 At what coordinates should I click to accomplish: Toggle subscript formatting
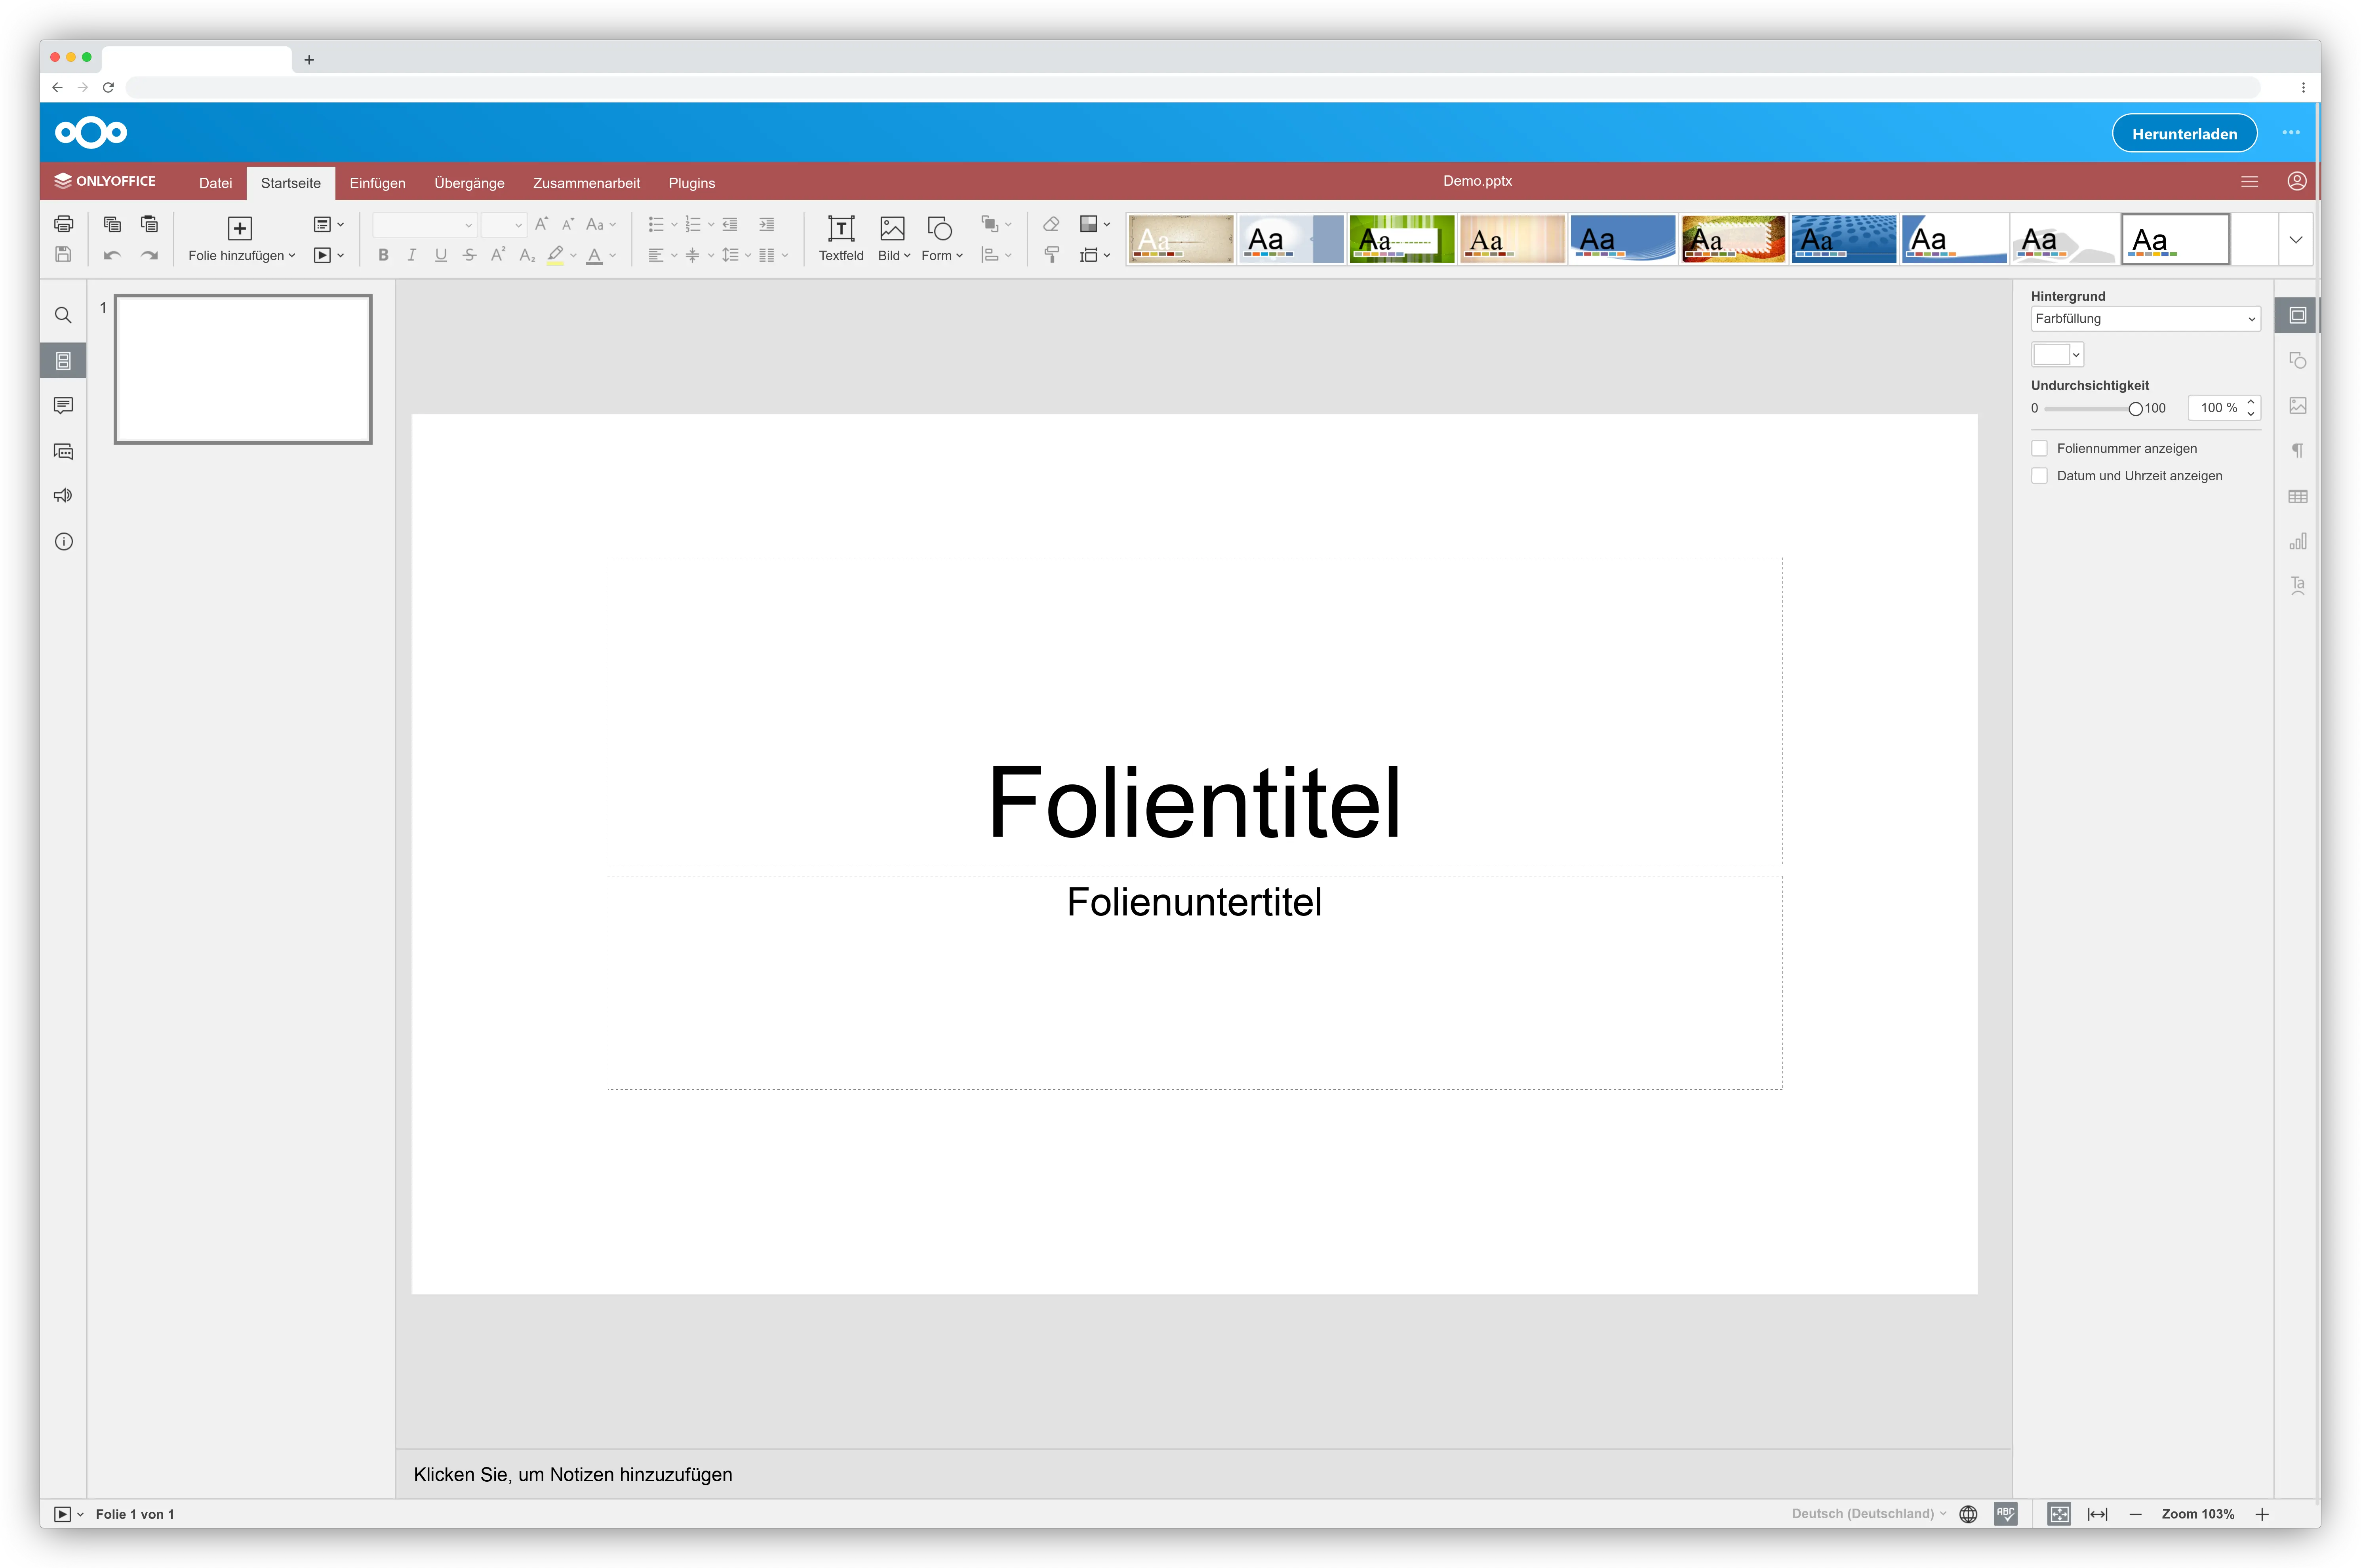pos(527,255)
